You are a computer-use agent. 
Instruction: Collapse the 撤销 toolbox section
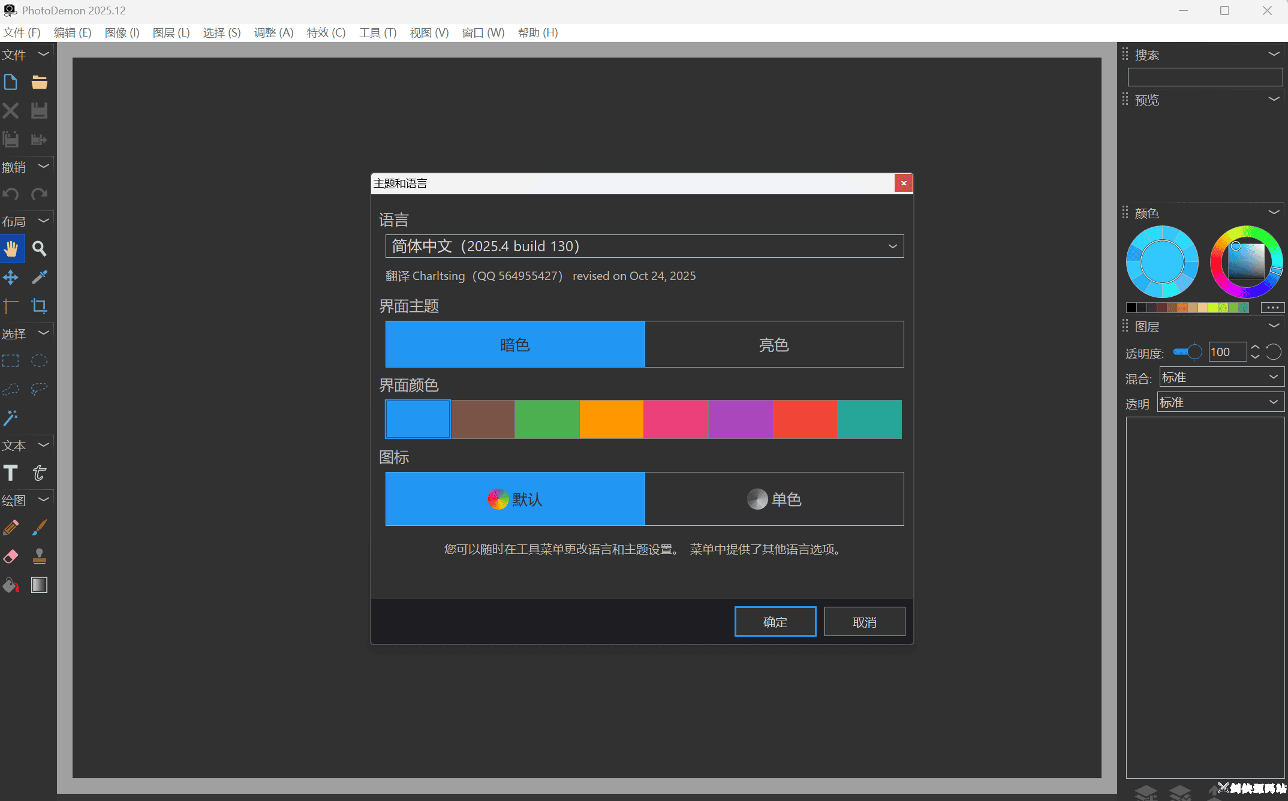click(x=43, y=166)
